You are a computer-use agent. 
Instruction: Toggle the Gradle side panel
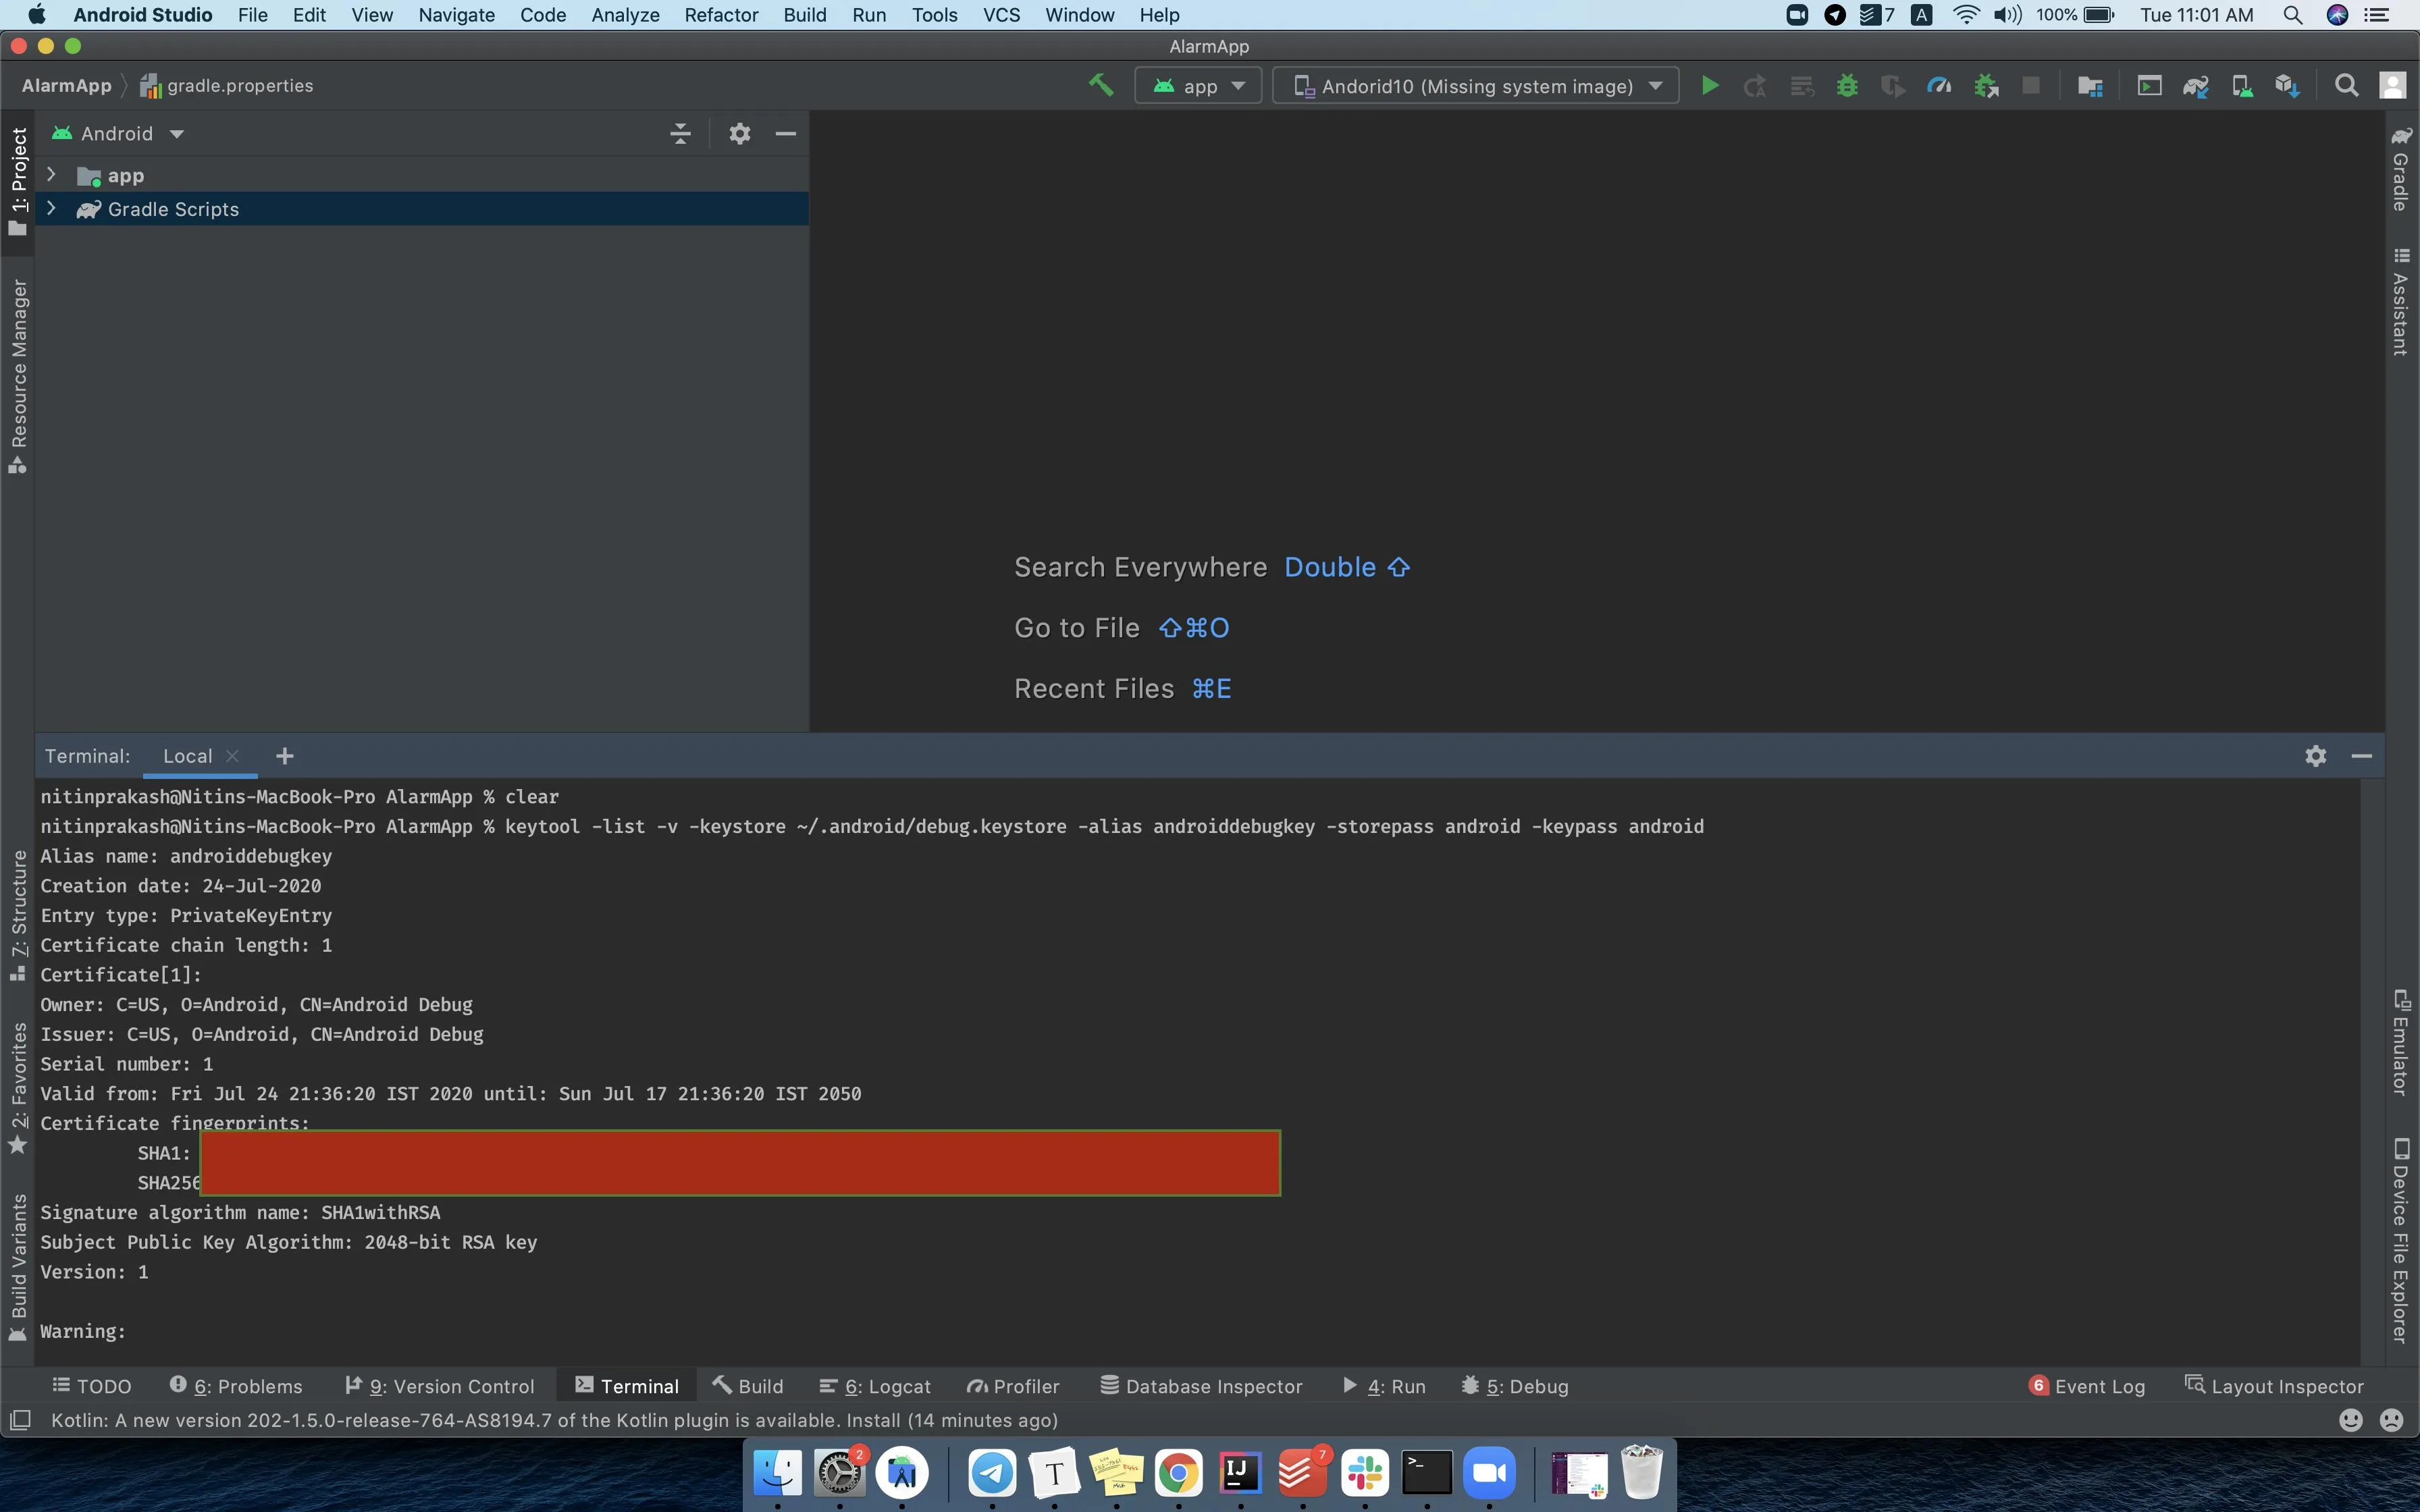(2401, 170)
